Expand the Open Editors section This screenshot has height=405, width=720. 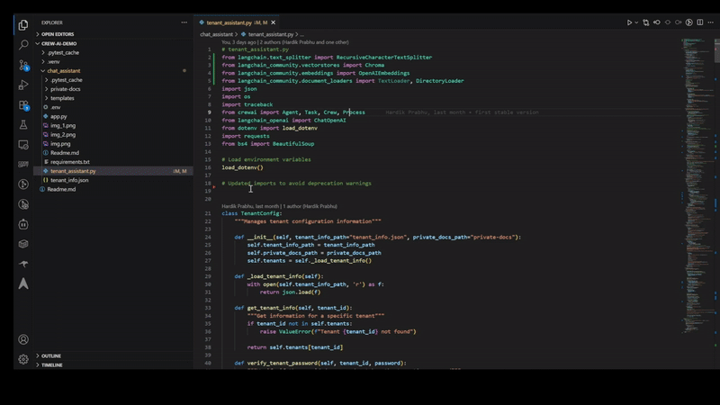point(58,34)
